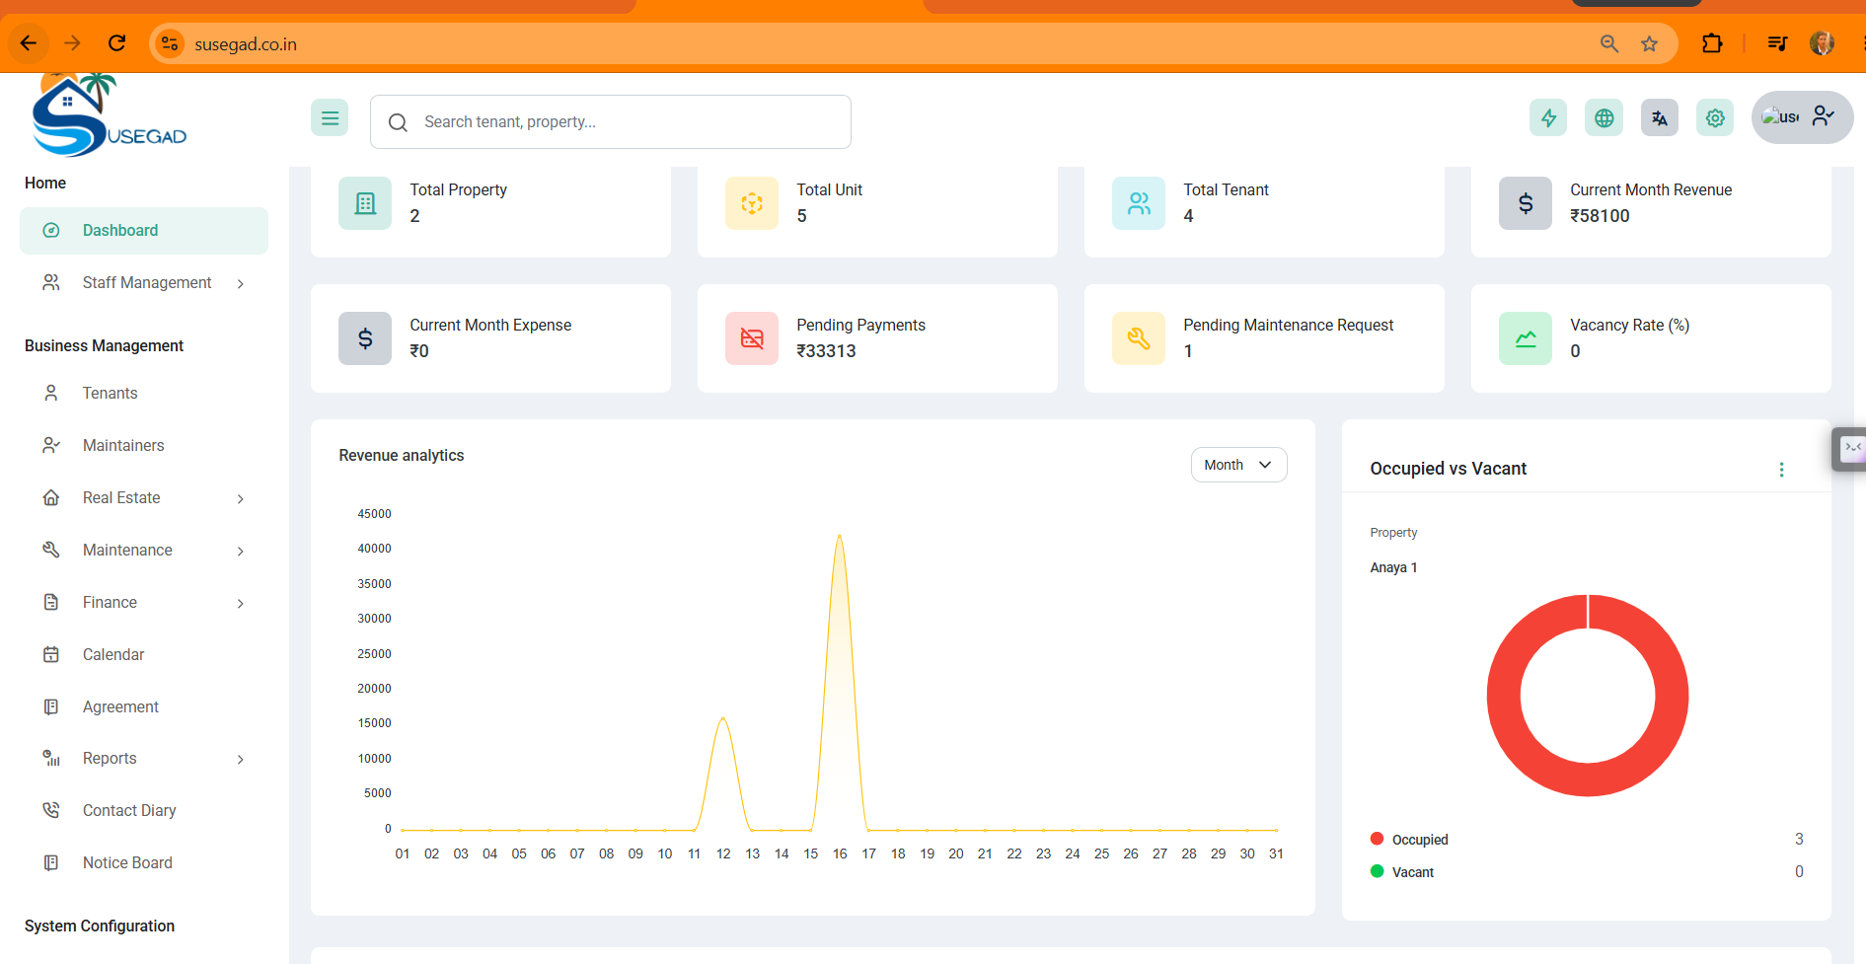
Task: Click the Real Estate house icon
Action: tap(51, 497)
